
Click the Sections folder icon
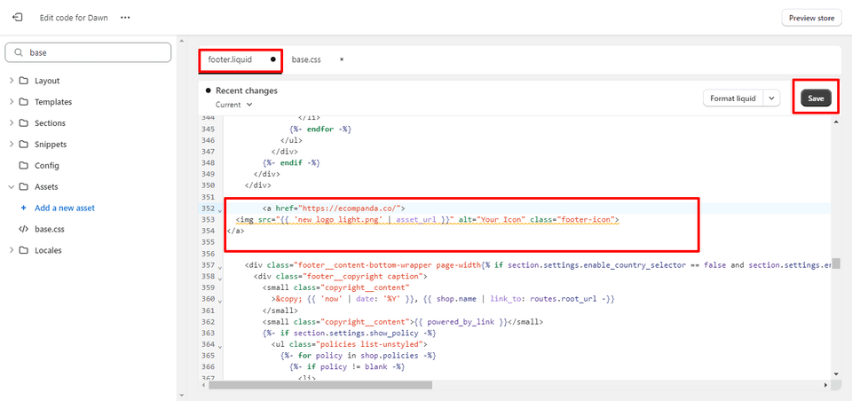tap(23, 122)
